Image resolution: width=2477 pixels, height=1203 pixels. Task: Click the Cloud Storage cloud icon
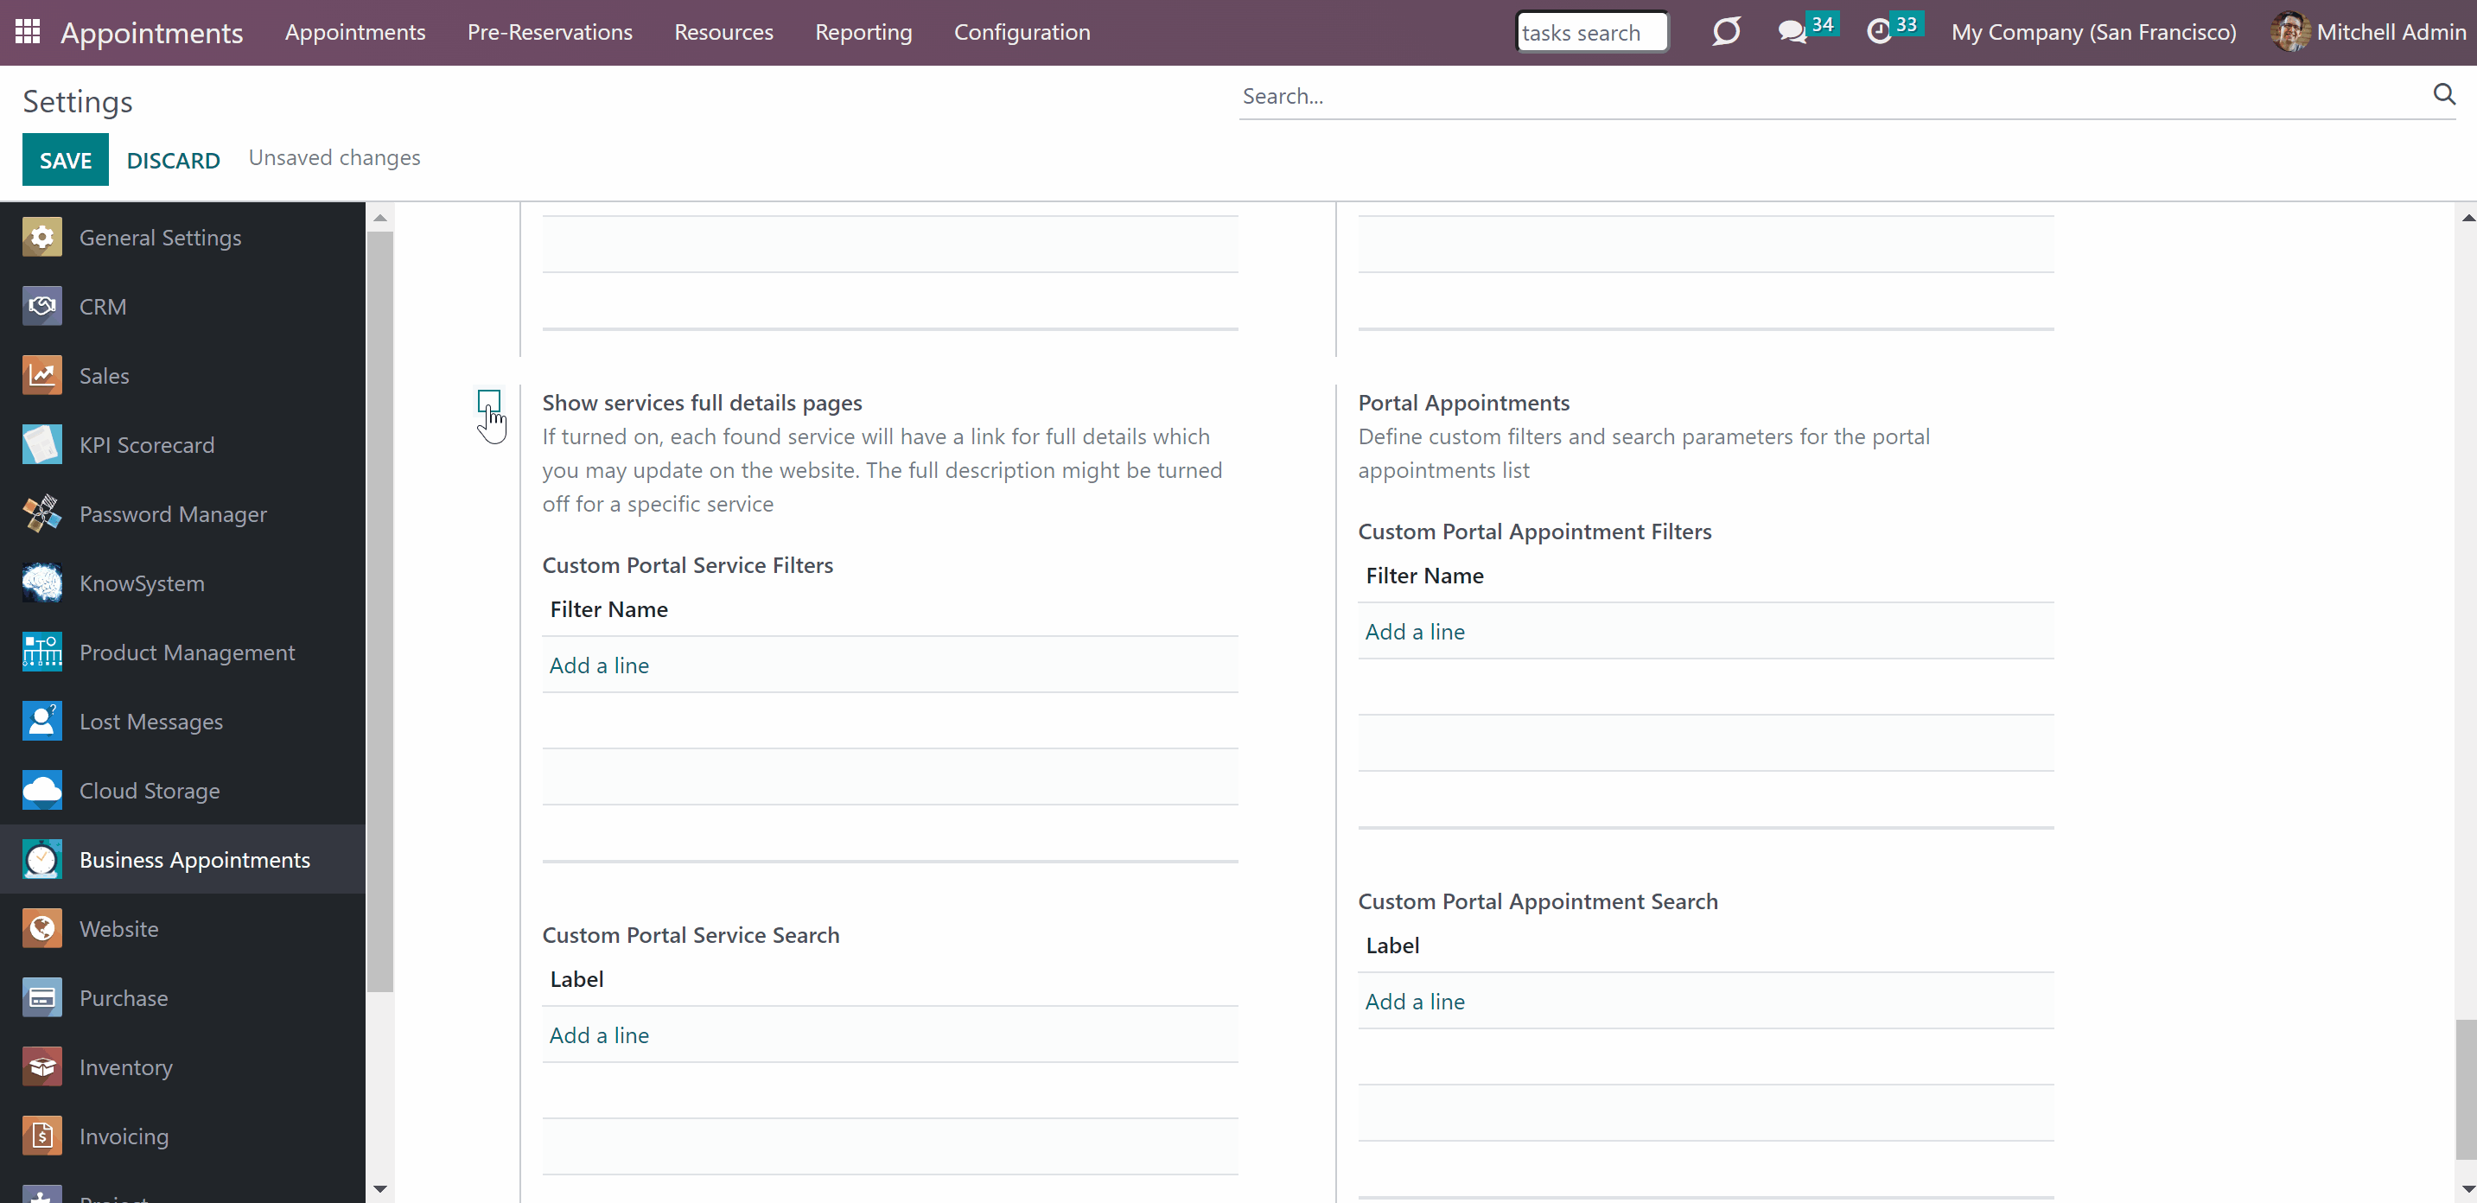[x=42, y=791]
